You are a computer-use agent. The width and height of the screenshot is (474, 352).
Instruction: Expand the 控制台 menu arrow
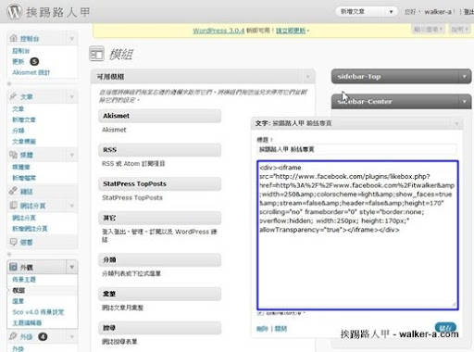pos(72,39)
